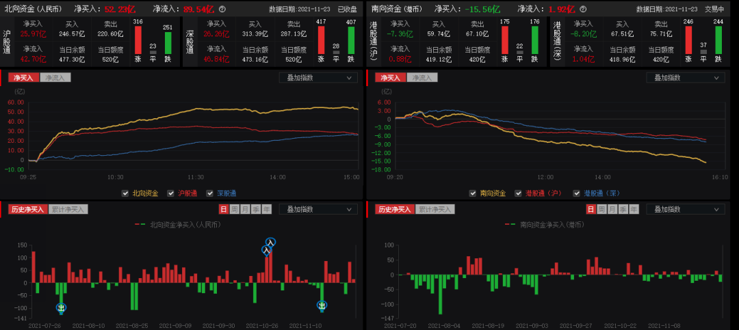
Task: Select the 周 period icon in northbound history
Action: (235, 209)
